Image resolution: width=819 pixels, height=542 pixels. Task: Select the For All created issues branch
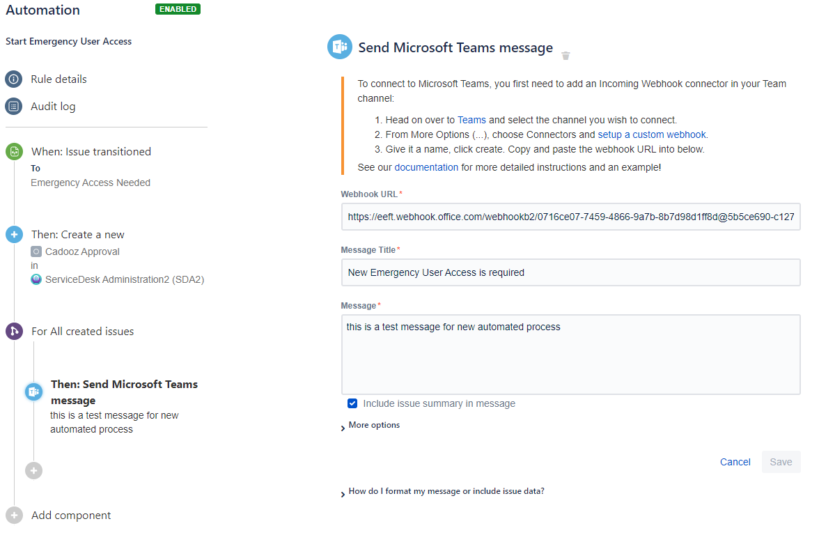pos(82,332)
